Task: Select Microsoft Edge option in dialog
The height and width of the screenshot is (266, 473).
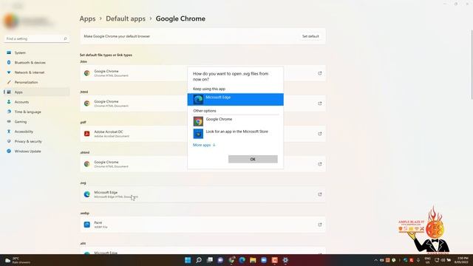Action: [235, 99]
